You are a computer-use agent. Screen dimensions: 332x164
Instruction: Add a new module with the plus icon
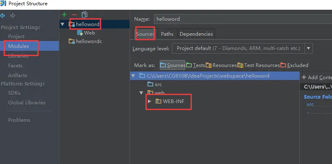[x=64, y=15]
